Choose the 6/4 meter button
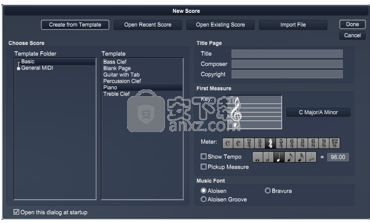The image size is (370, 223). pyautogui.click(x=292, y=143)
